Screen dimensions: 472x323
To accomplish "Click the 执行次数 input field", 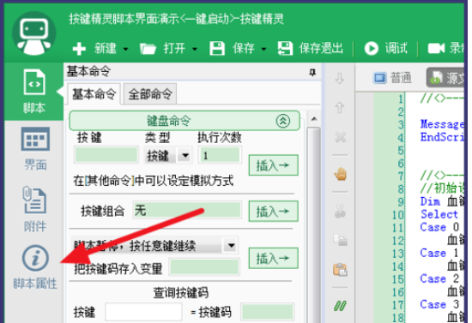I will click(220, 155).
